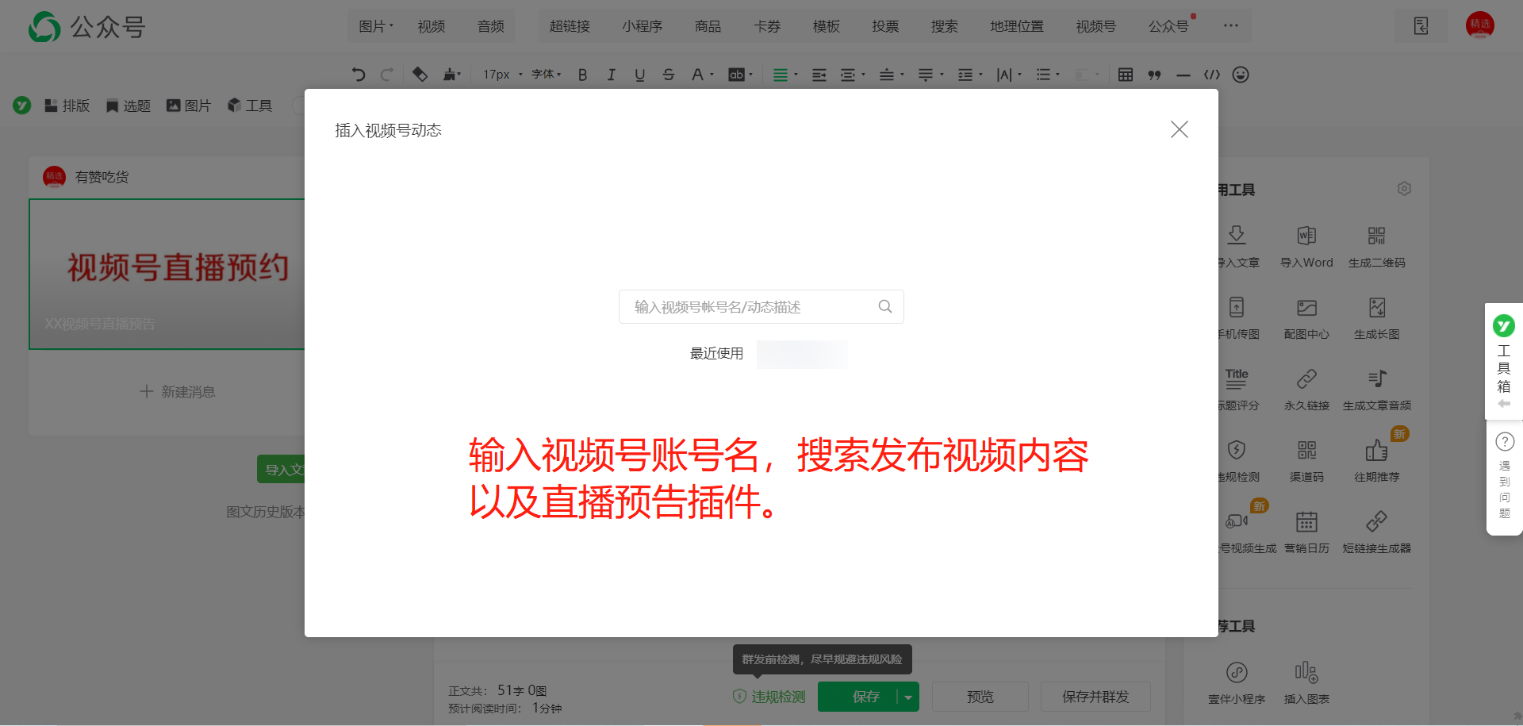Open the 商品 insert option
Viewport: 1523px width, 726px height.
pyautogui.click(x=708, y=26)
